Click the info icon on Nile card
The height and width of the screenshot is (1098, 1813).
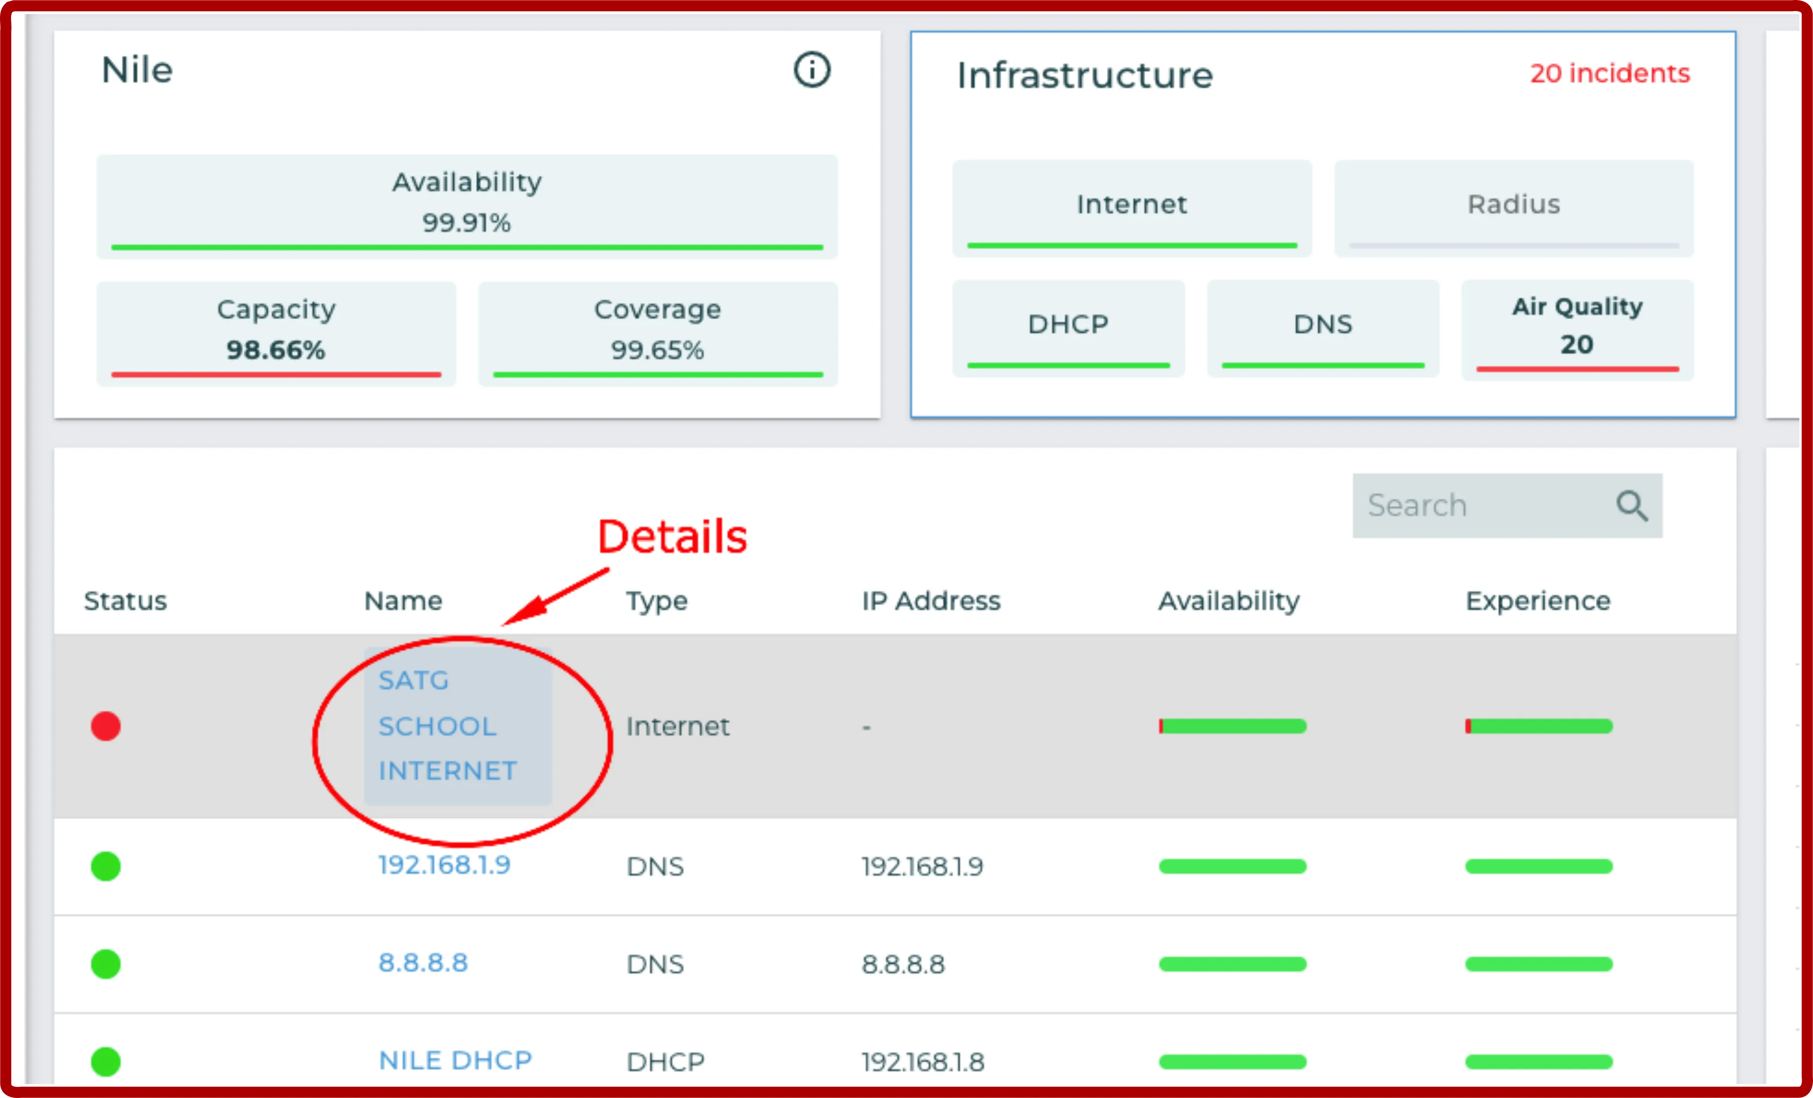[x=812, y=70]
